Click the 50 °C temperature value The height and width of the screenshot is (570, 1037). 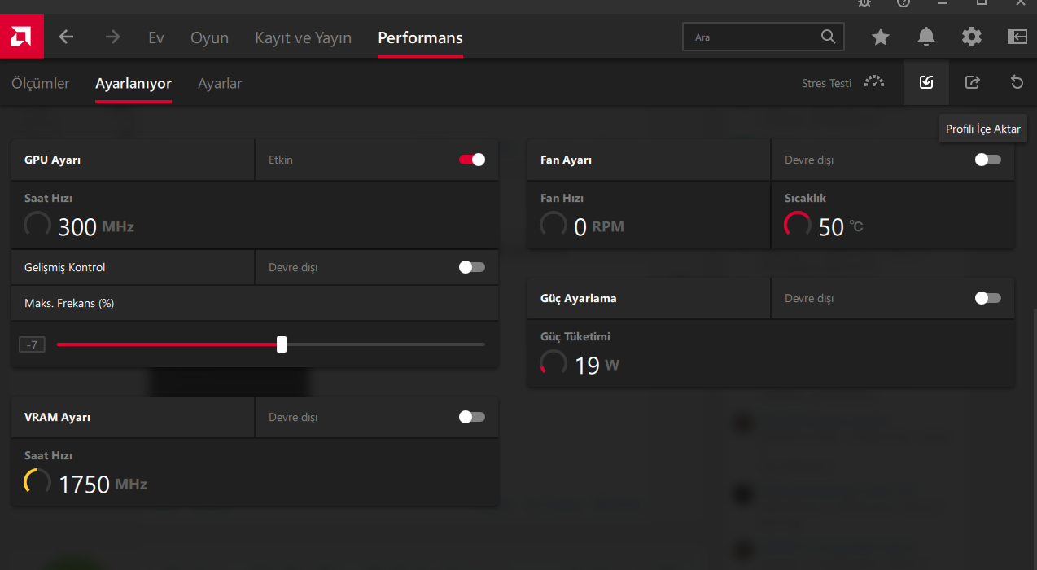pos(841,226)
